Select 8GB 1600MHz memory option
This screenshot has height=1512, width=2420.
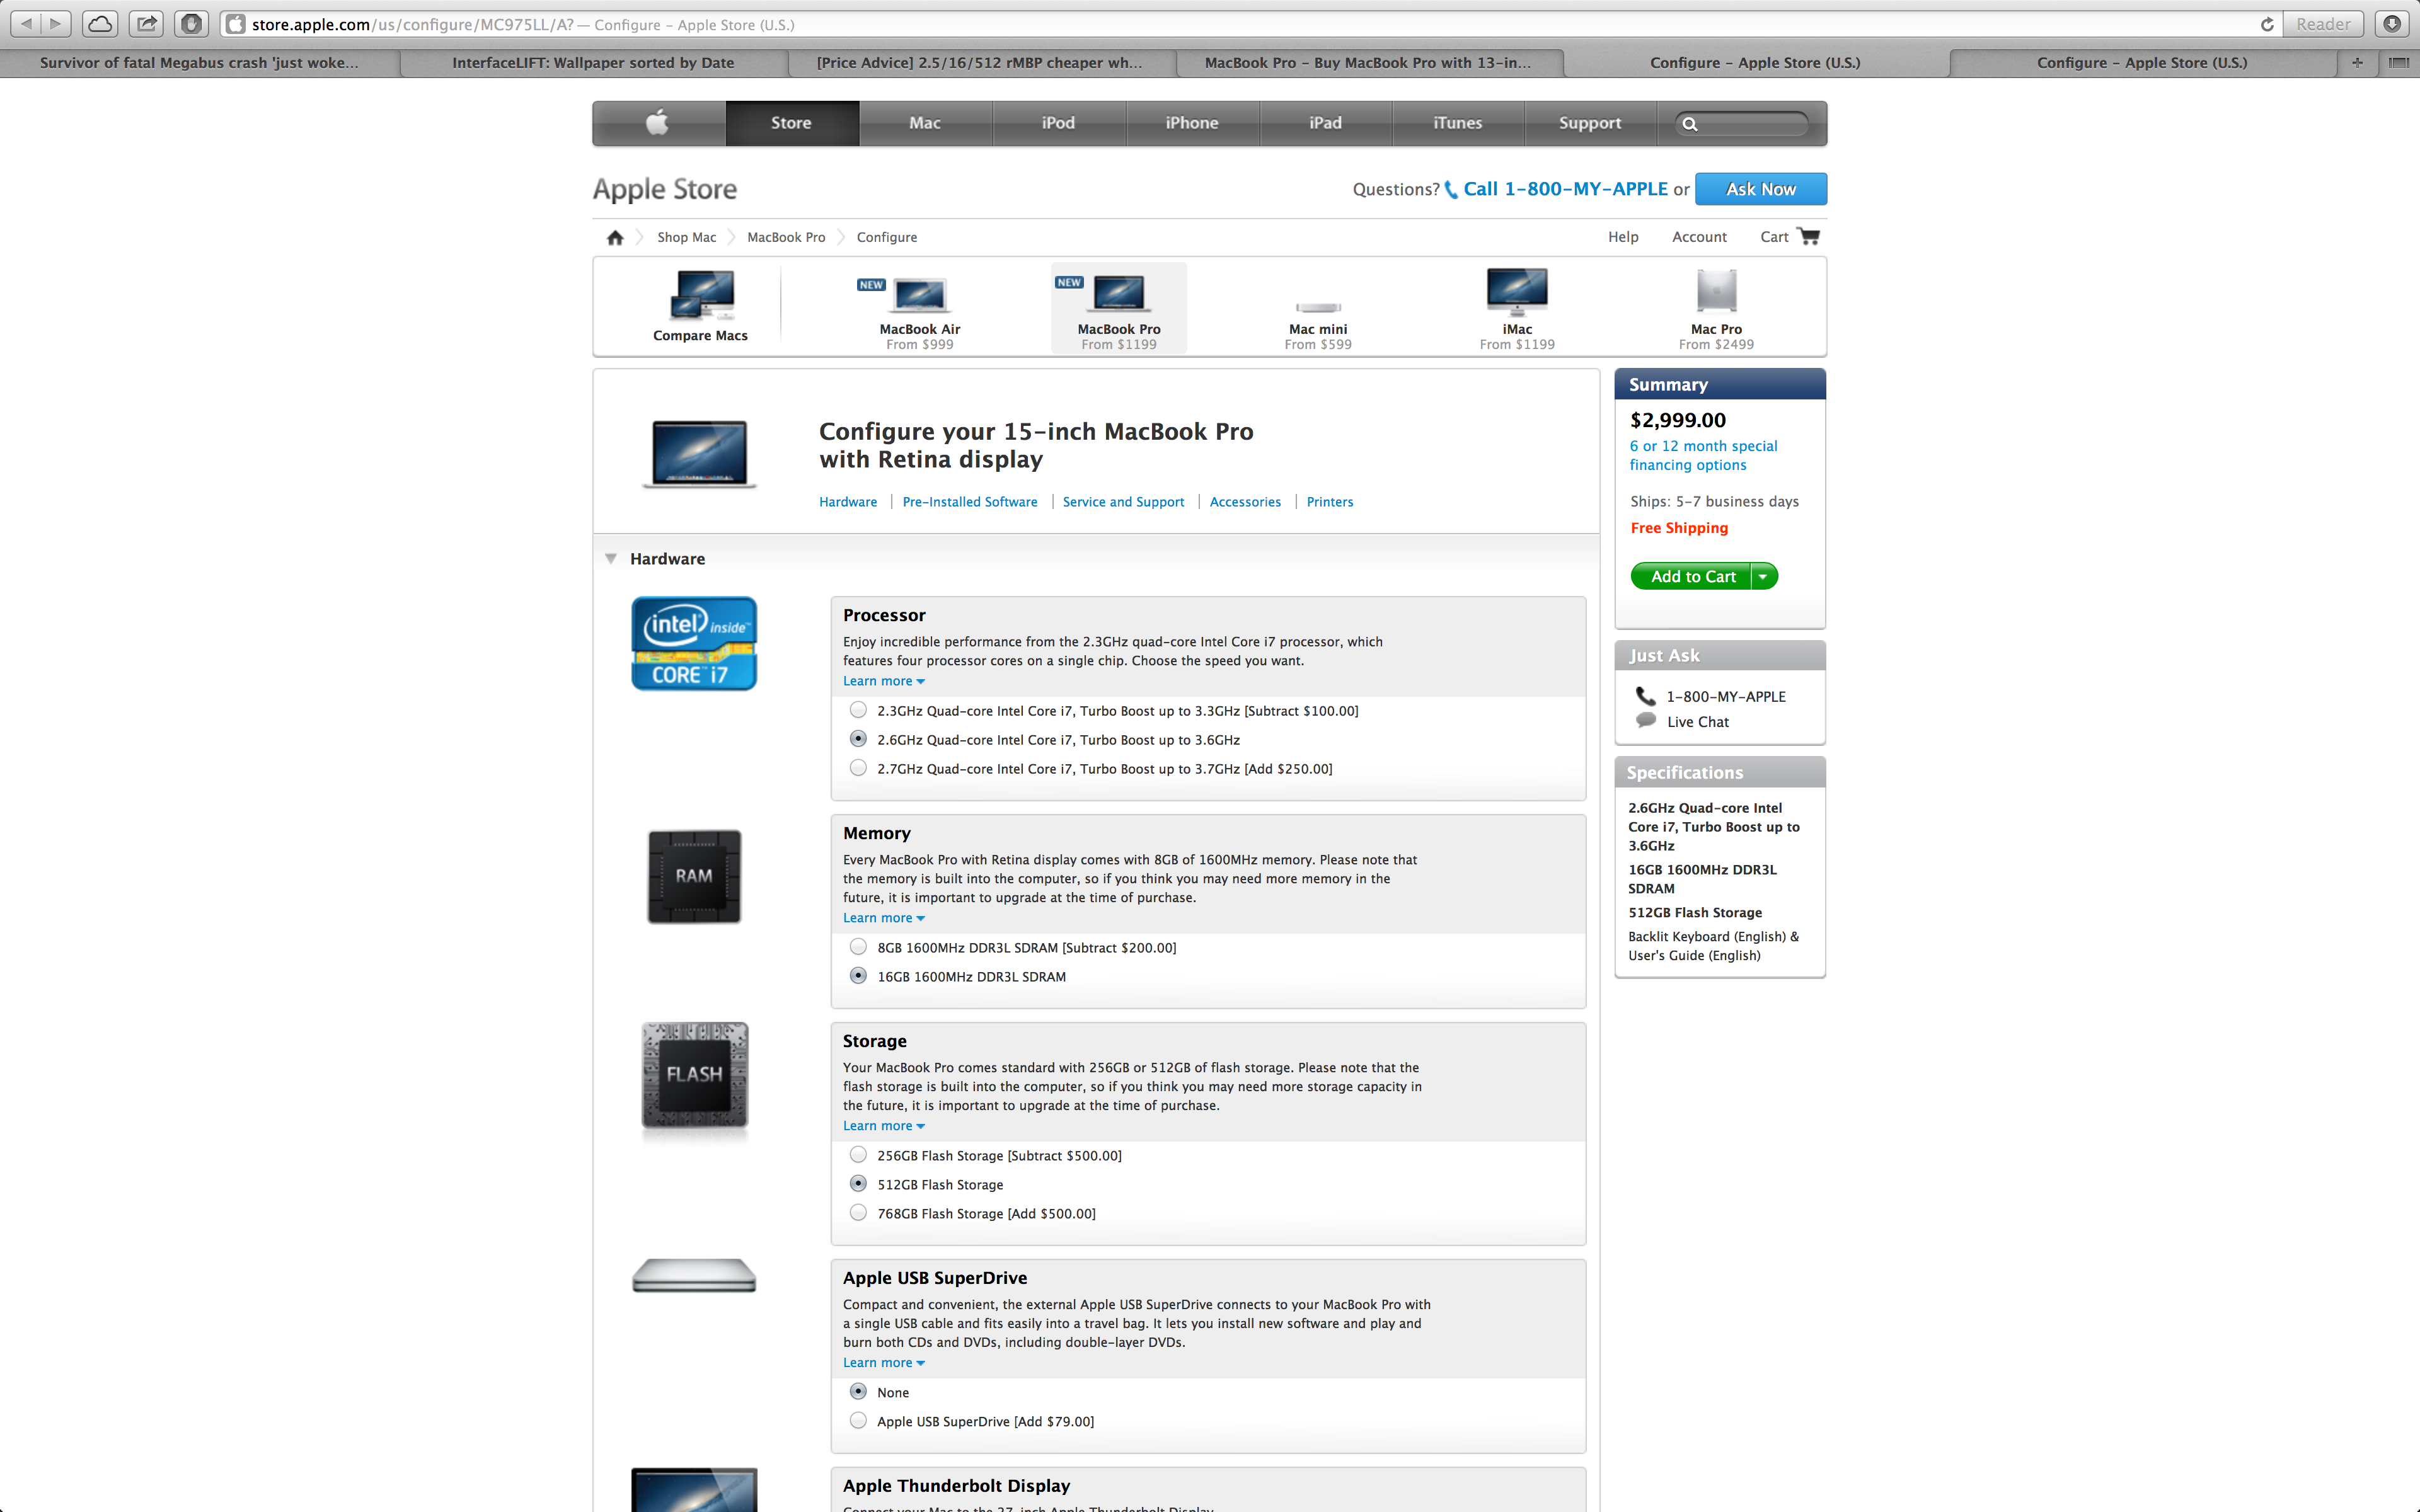pyautogui.click(x=858, y=946)
